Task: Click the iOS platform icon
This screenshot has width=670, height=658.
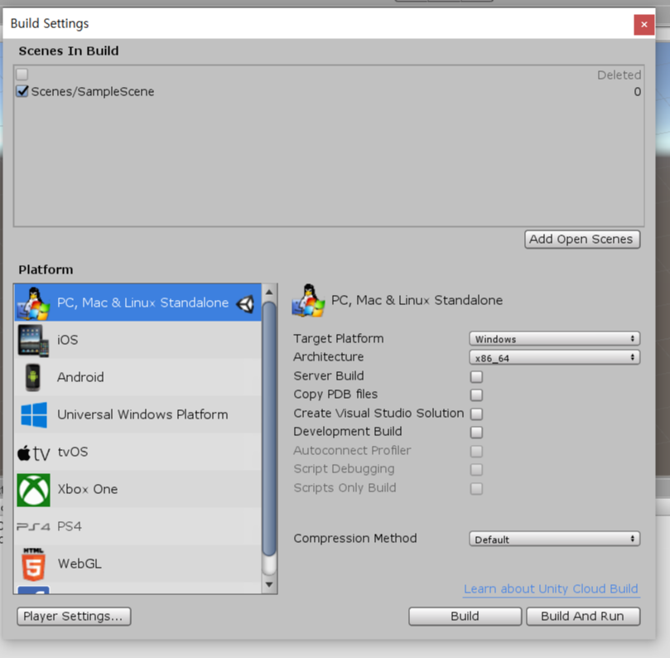Action: pyautogui.click(x=33, y=341)
